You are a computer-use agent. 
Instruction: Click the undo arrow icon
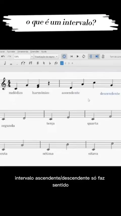pyautogui.click(x=3, y=56)
